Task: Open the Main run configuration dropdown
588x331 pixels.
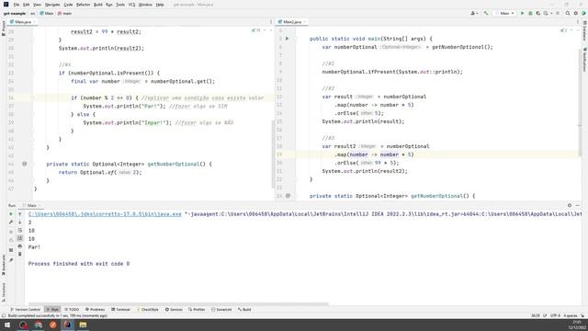Action: point(504,13)
